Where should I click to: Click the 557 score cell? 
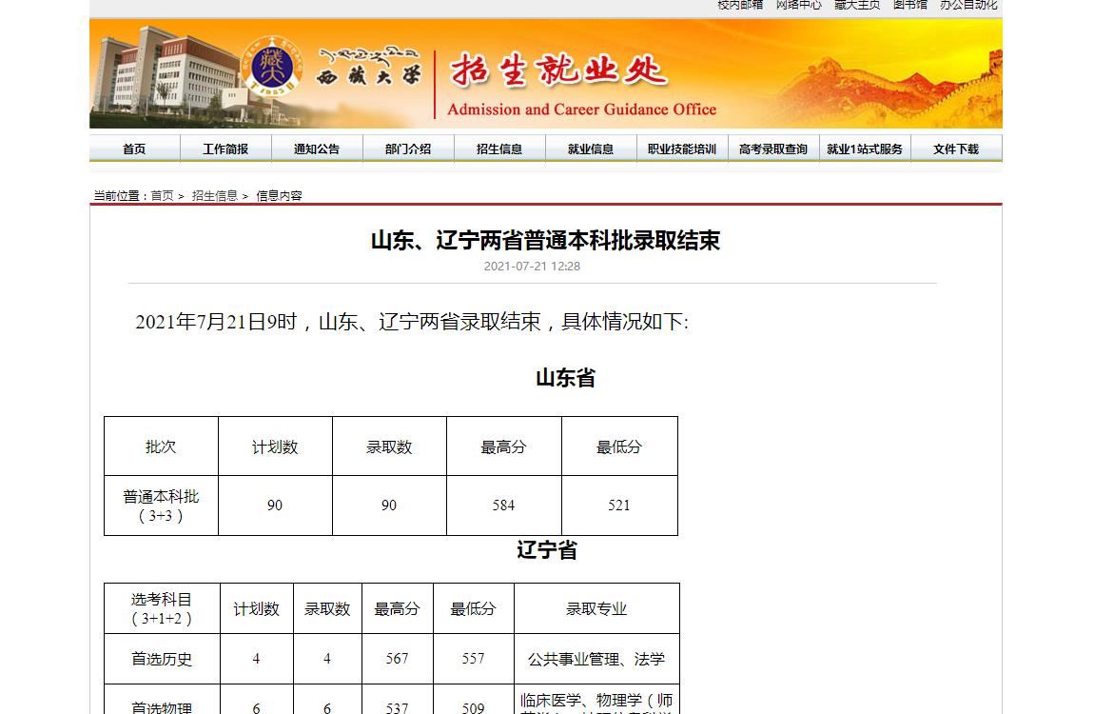473,659
